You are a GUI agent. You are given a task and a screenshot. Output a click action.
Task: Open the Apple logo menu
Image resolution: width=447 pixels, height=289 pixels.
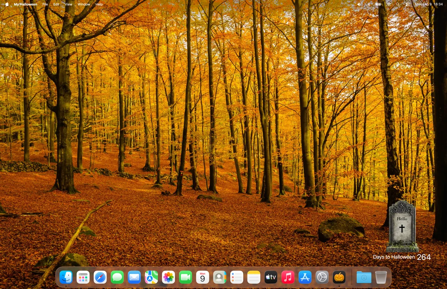(7, 4)
